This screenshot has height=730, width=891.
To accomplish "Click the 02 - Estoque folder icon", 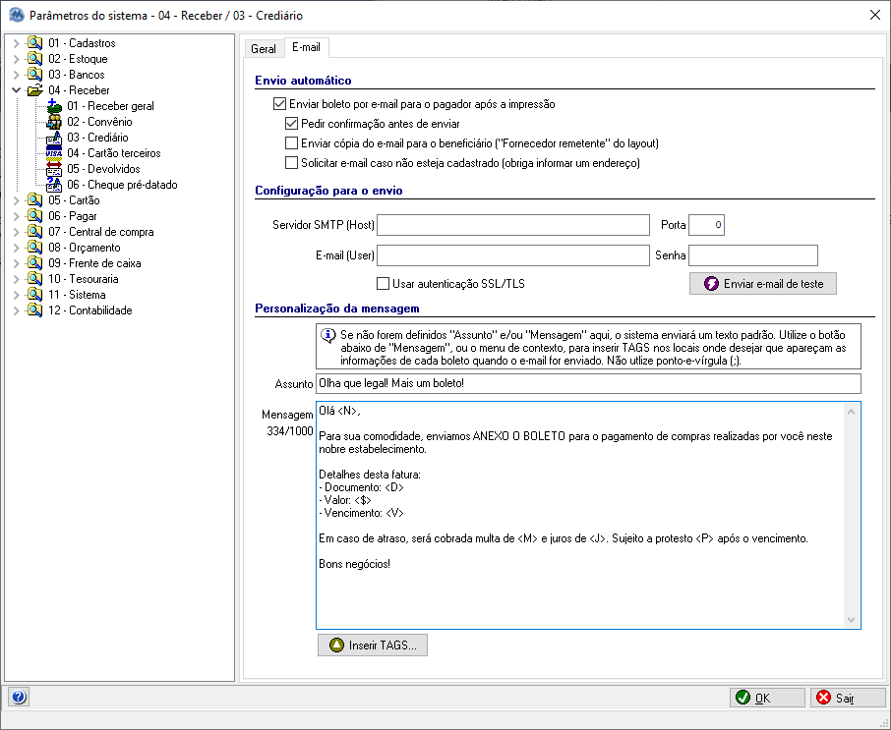I will (x=34, y=59).
